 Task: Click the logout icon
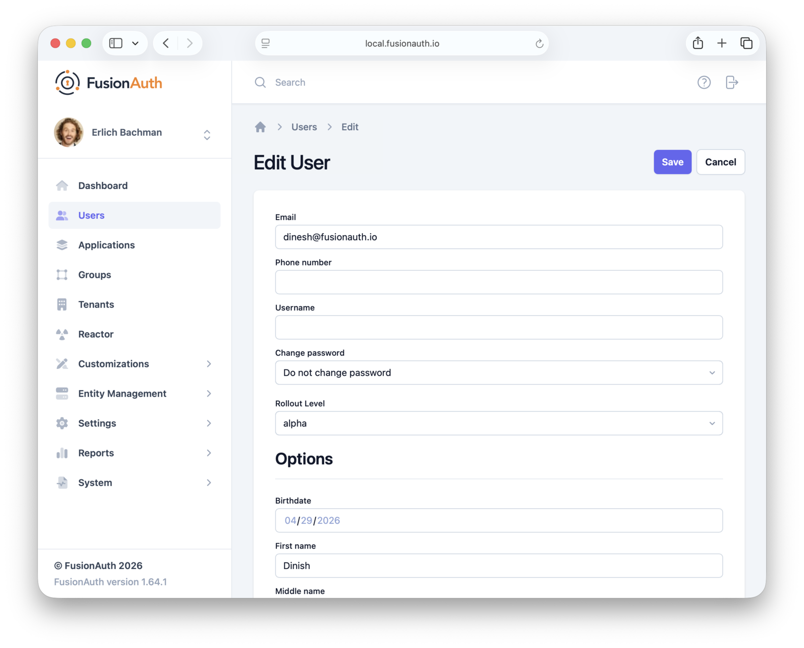coord(732,82)
